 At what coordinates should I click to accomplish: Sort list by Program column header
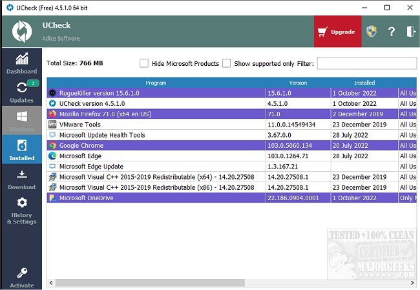156,83
